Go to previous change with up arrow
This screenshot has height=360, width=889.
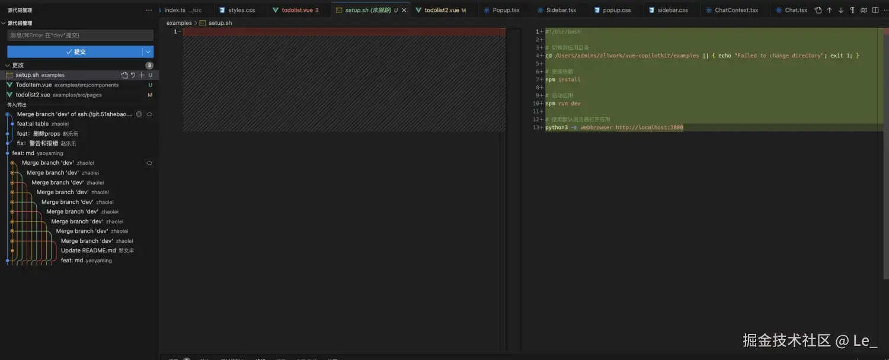pos(829,10)
